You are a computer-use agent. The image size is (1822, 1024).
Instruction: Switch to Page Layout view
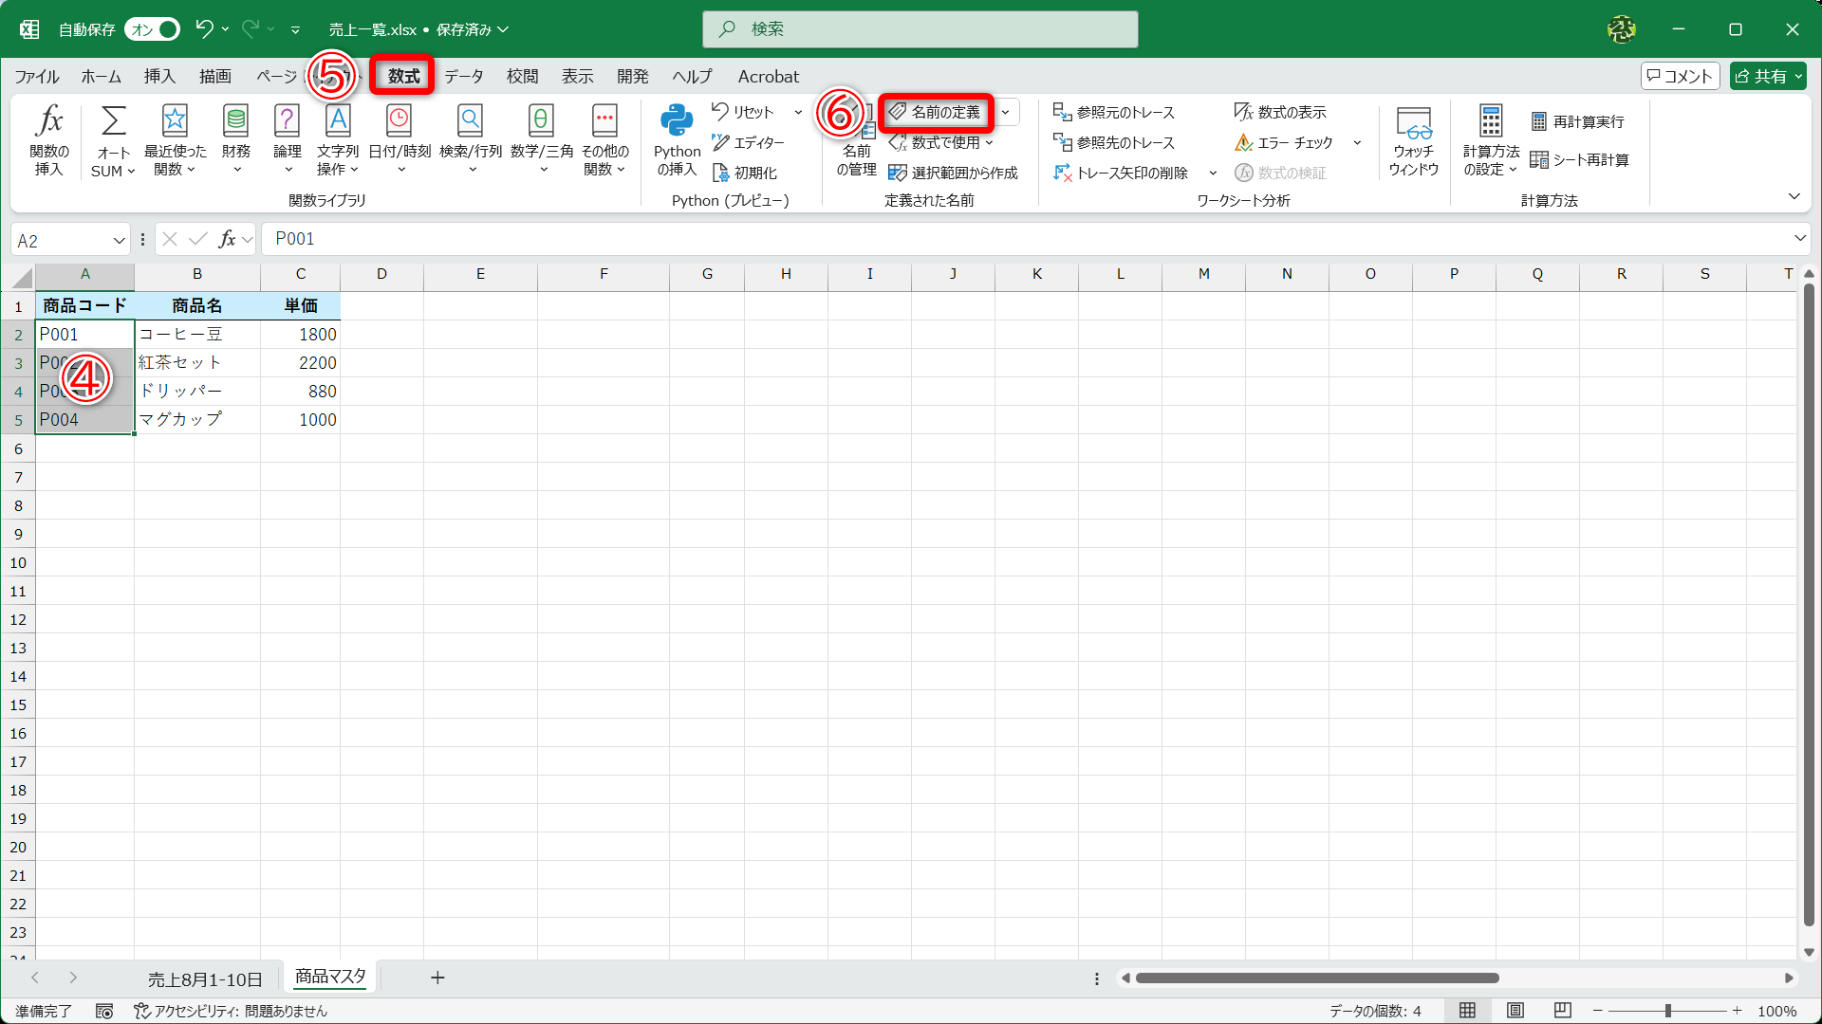1515,1010
